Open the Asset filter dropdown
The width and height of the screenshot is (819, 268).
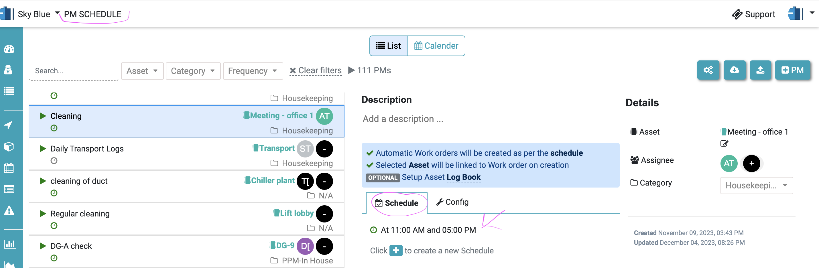click(x=142, y=71)
